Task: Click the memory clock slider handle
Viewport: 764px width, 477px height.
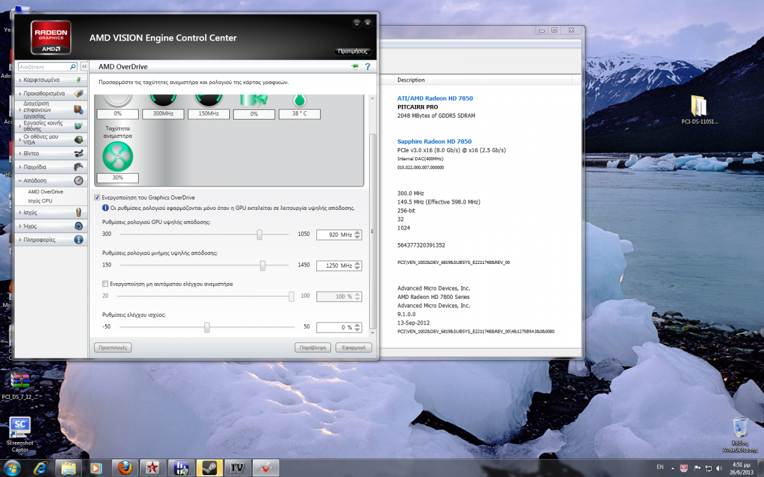Action: click(x=263, y=266)
